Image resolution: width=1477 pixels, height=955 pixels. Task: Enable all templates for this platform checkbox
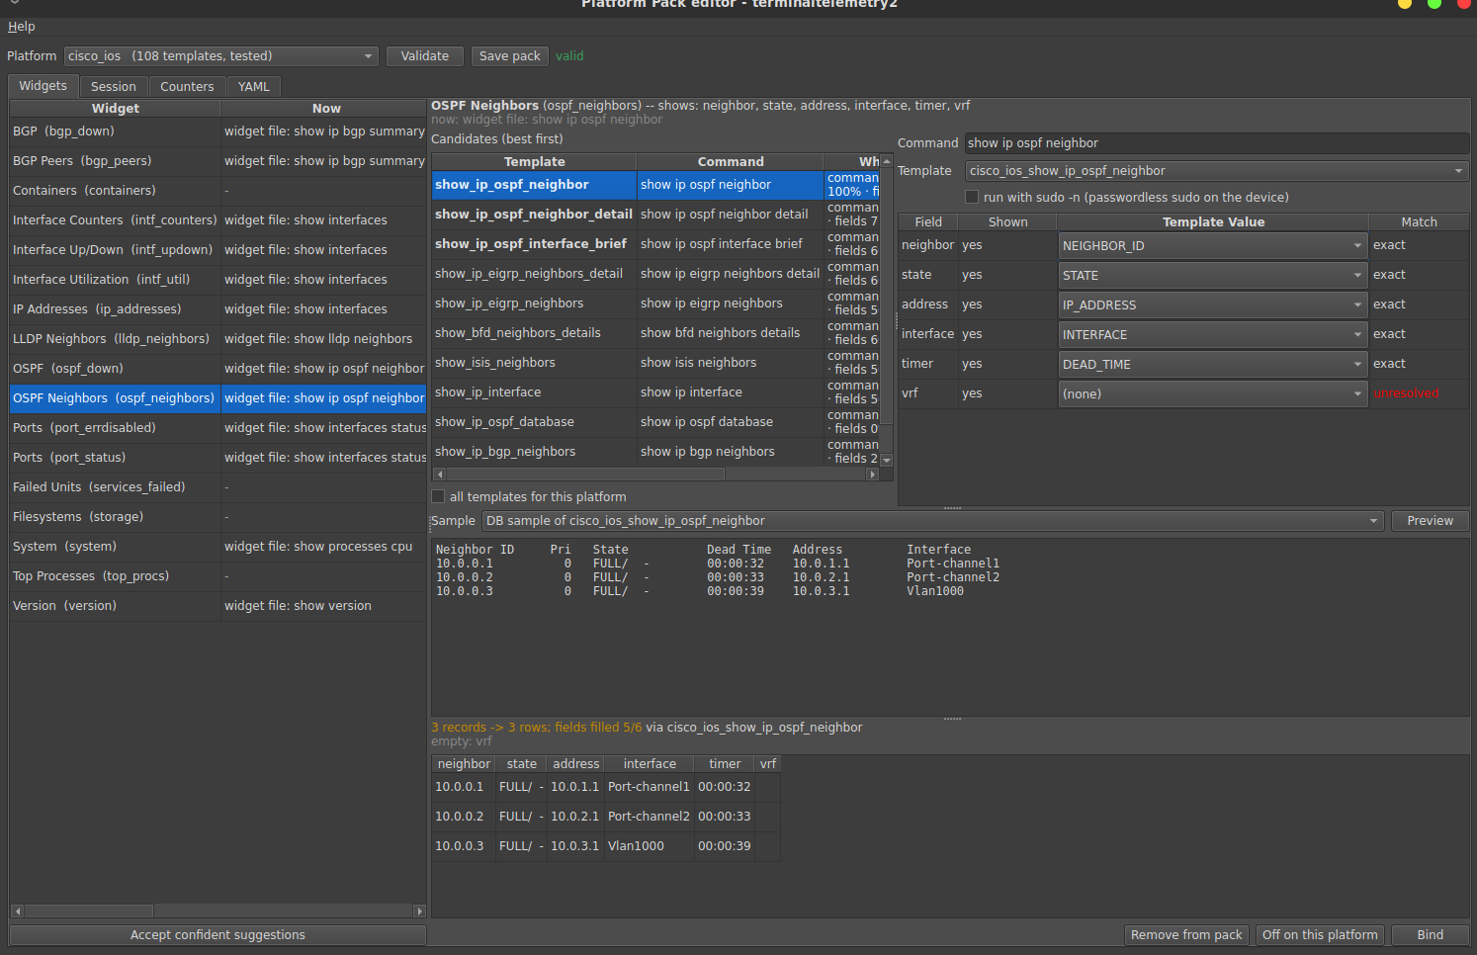[x=438, y=496]
